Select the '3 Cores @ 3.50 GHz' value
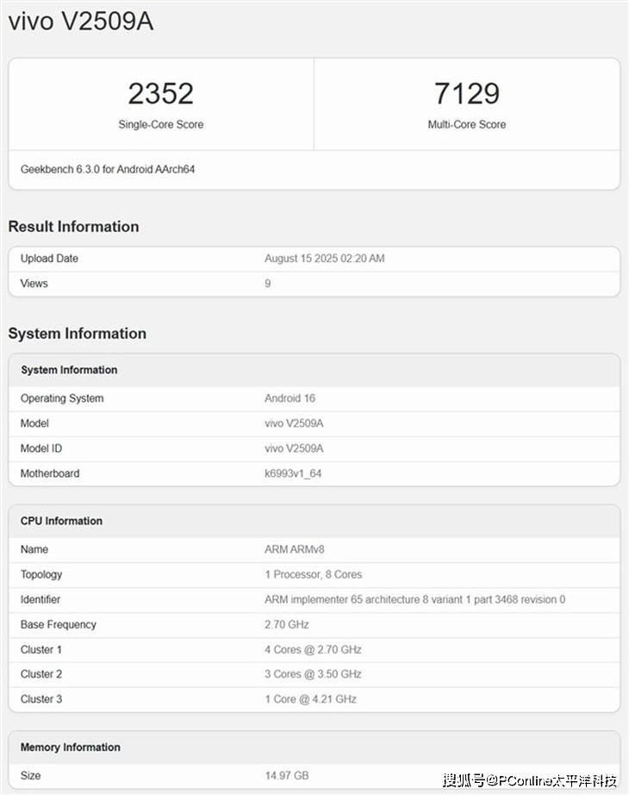Image resolution: width=629 pixels, height=795 pixels. point(313,674)
